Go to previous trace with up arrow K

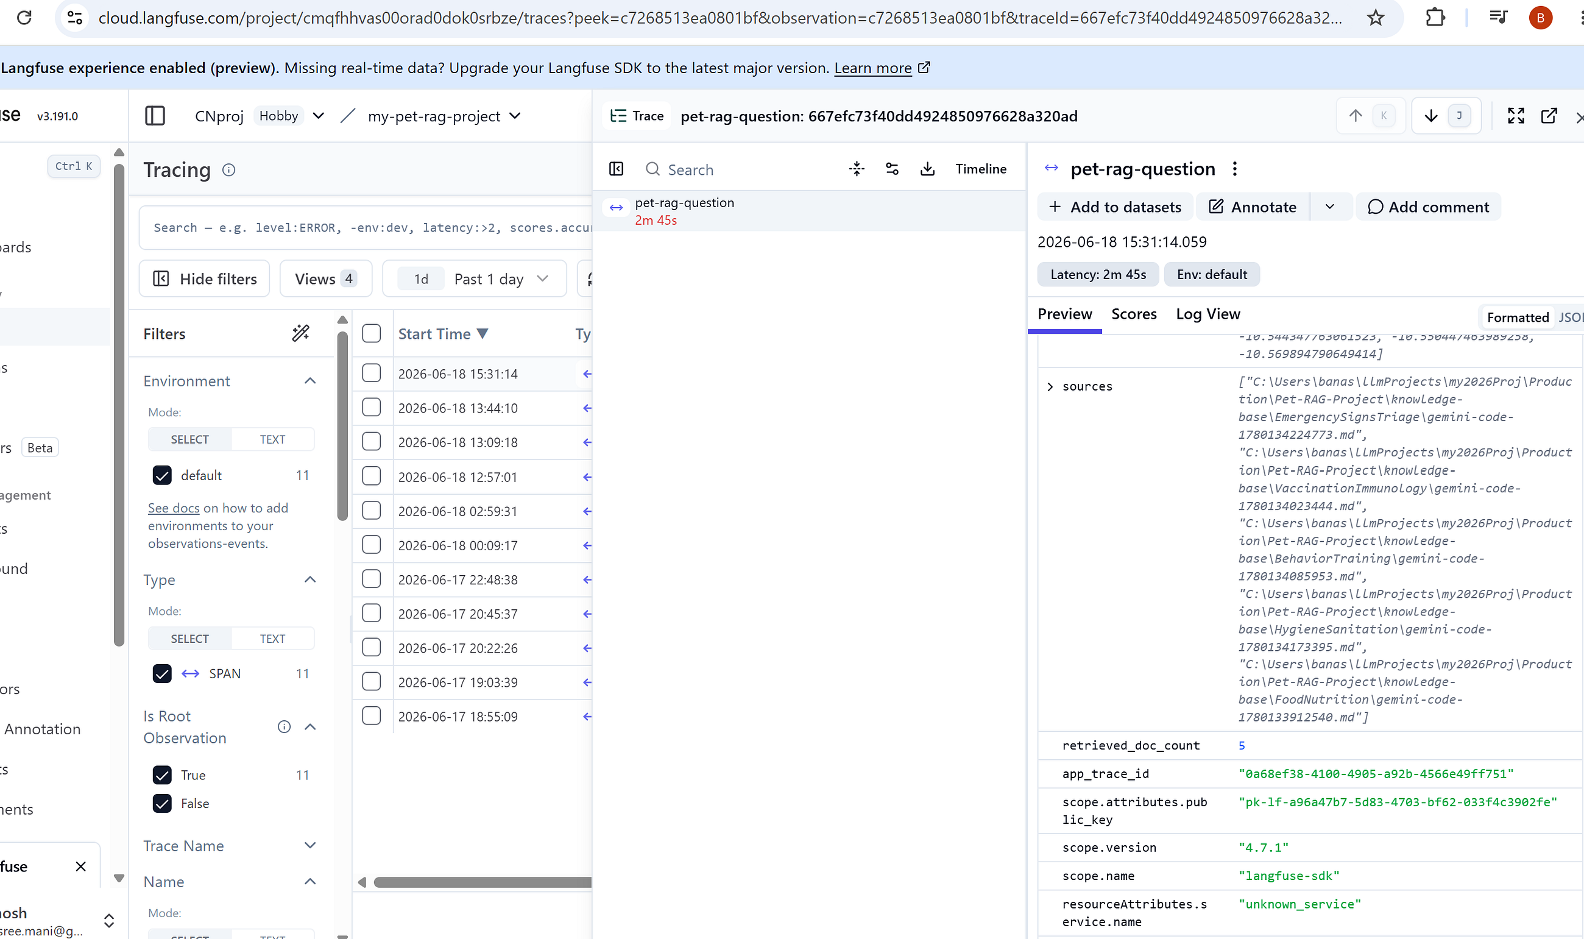tap(1370, 116)
